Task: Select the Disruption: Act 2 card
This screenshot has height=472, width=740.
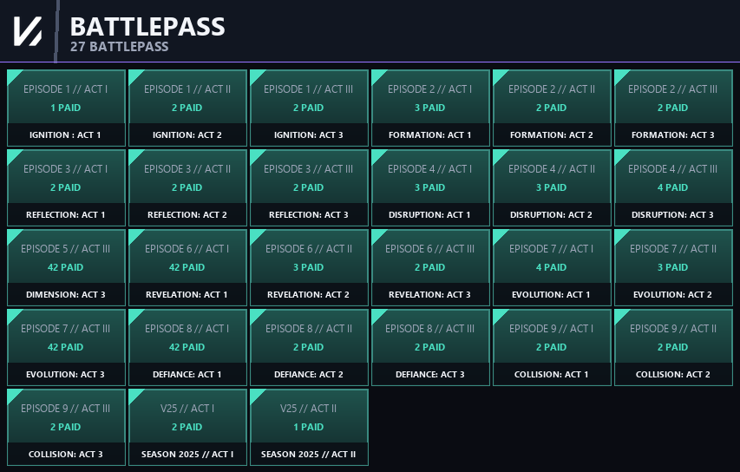Action: [x=552, y=188]
